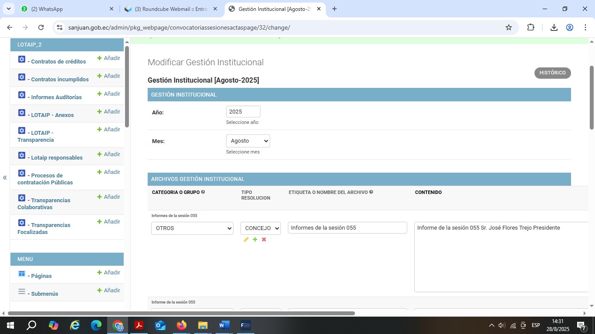Open the CONCEJO tipo resolucion dropdown
The width and height of the screenshot is (595, 334).
pos(260,228)
